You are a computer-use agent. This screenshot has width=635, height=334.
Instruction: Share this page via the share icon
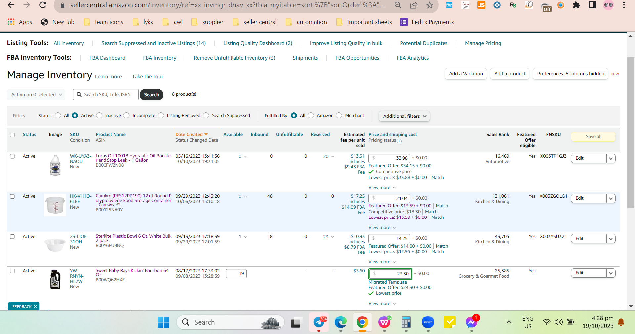pos(414,5)
